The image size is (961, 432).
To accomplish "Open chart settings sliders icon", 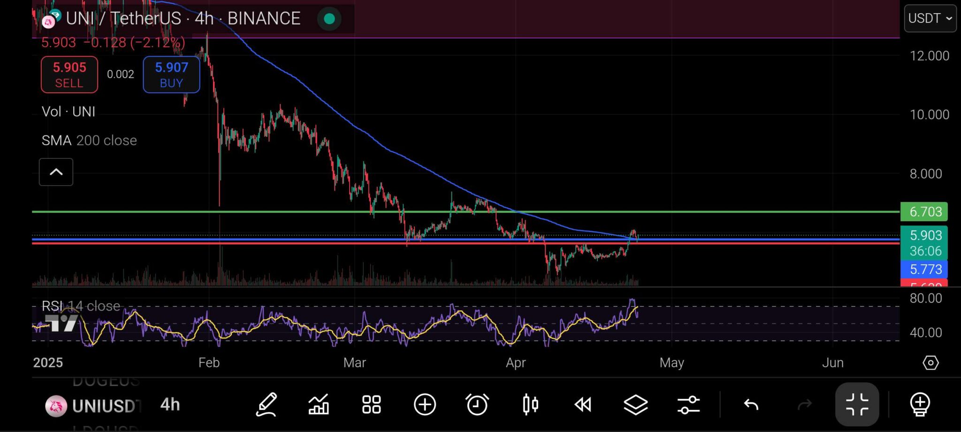I will 689,404.
